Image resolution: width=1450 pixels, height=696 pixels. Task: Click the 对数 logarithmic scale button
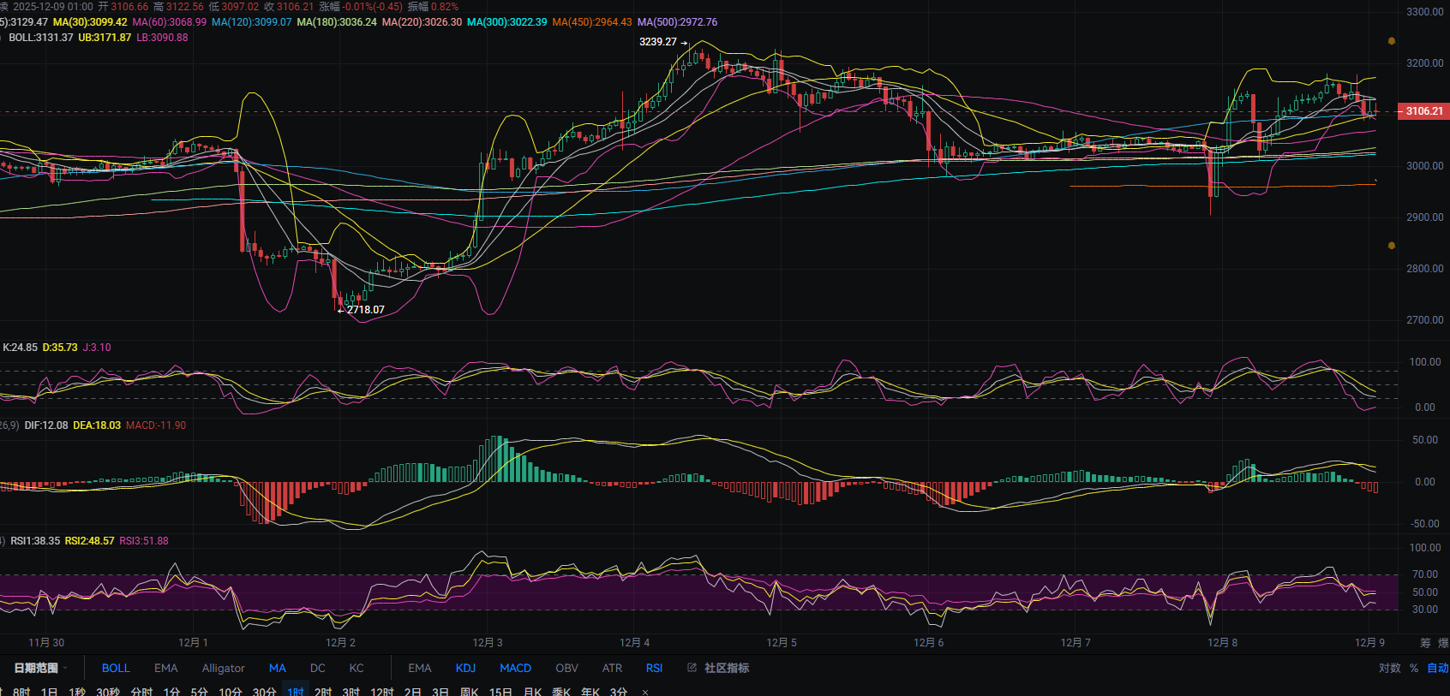click(1389, 668)
